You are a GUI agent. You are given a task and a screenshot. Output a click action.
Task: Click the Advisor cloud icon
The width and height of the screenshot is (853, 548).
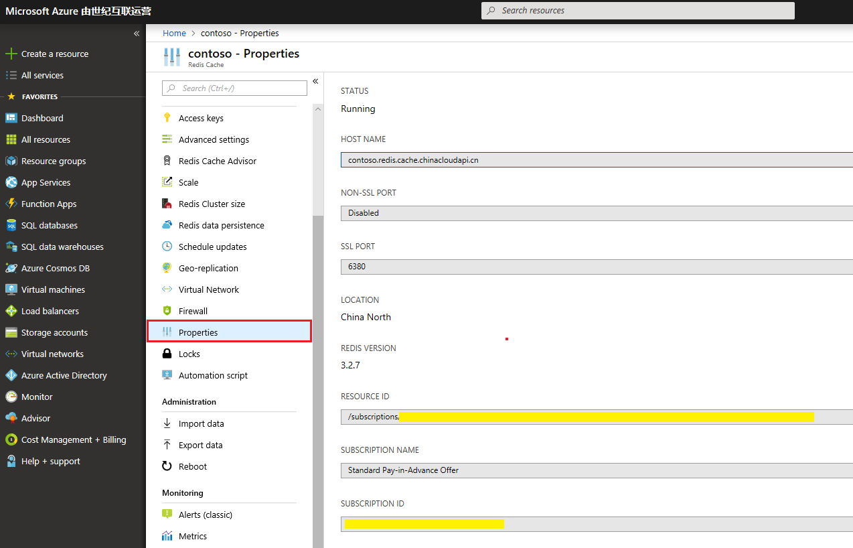11,418
